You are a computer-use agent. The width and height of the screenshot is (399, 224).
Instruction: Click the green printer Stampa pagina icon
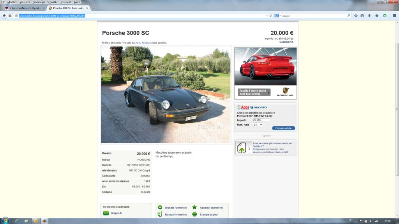tap(195, 214)
